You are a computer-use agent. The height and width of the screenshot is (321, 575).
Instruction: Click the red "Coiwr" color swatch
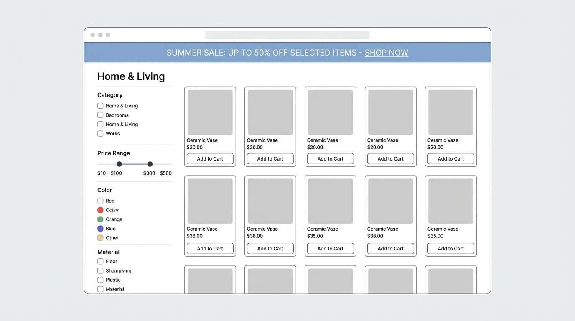[100, 209]
